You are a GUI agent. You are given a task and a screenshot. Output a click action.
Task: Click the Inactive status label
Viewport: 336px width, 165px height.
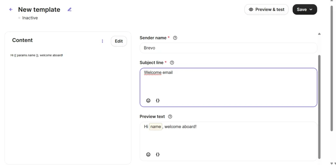point(30,18)
